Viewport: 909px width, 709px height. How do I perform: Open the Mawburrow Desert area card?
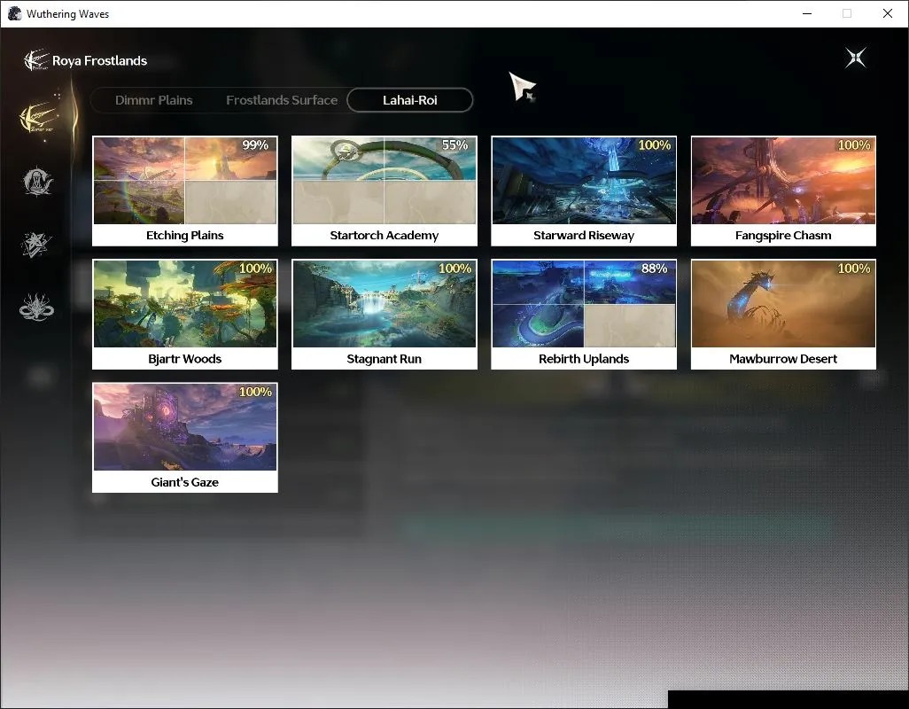tap(783, 315)
